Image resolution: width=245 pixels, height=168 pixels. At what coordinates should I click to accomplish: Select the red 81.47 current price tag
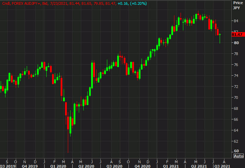coord(237,35)
